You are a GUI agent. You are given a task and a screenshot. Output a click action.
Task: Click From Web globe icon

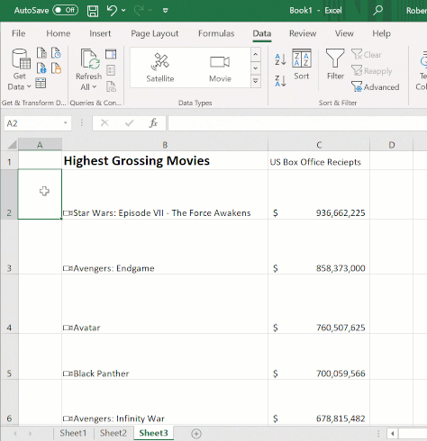(41, 68)
